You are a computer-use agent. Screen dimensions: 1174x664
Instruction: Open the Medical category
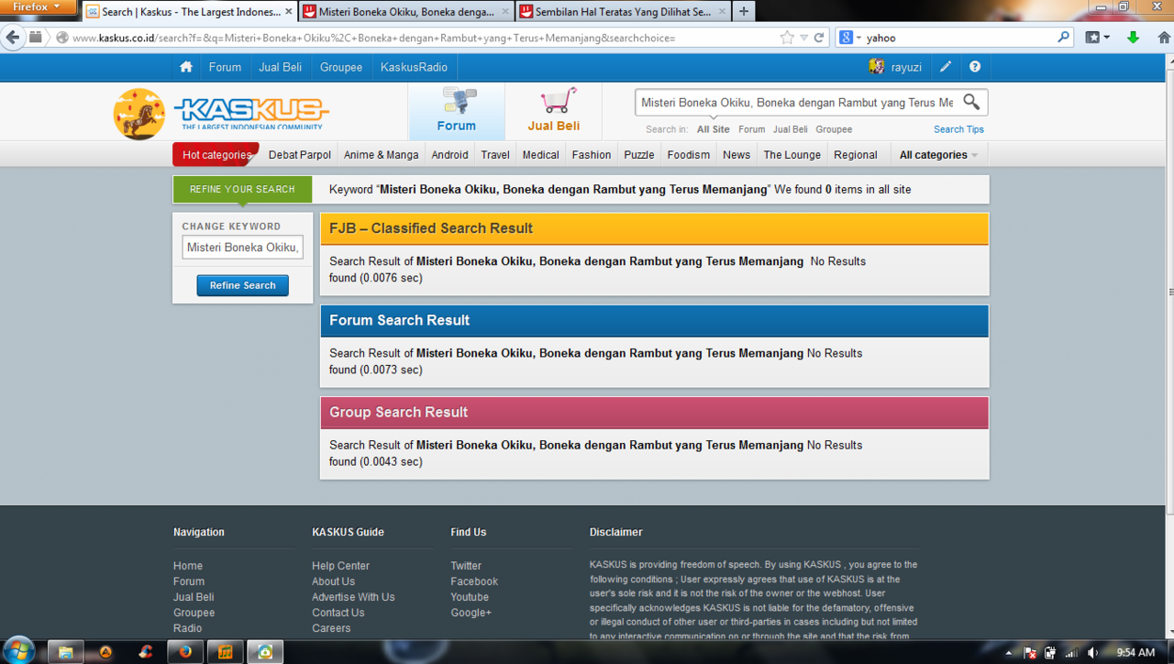[x=540, y=155]
